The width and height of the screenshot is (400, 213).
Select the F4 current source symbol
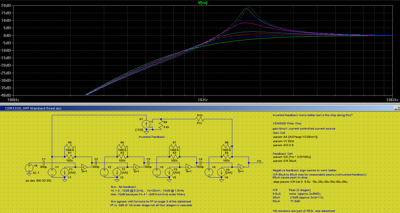click(222, 172)
